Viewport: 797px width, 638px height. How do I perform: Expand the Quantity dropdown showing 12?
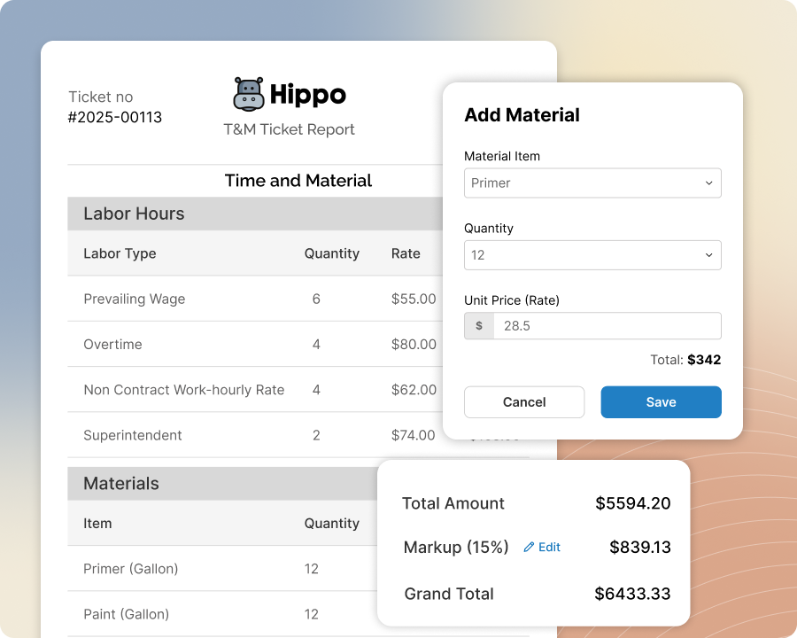[x=592, y=255]
